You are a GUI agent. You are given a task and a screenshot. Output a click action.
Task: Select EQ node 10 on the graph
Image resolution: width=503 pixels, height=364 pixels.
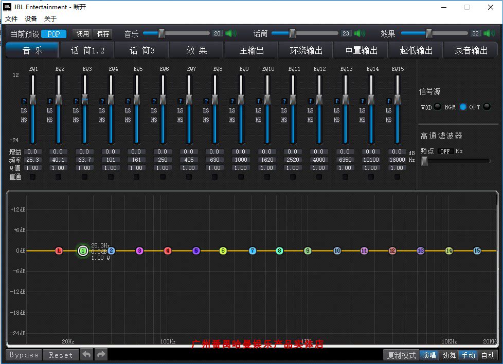[337, 251]
